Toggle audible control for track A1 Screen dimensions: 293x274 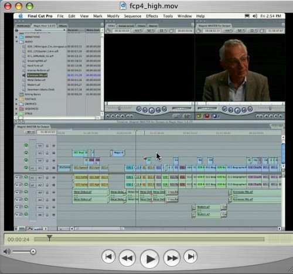[26, 177]
